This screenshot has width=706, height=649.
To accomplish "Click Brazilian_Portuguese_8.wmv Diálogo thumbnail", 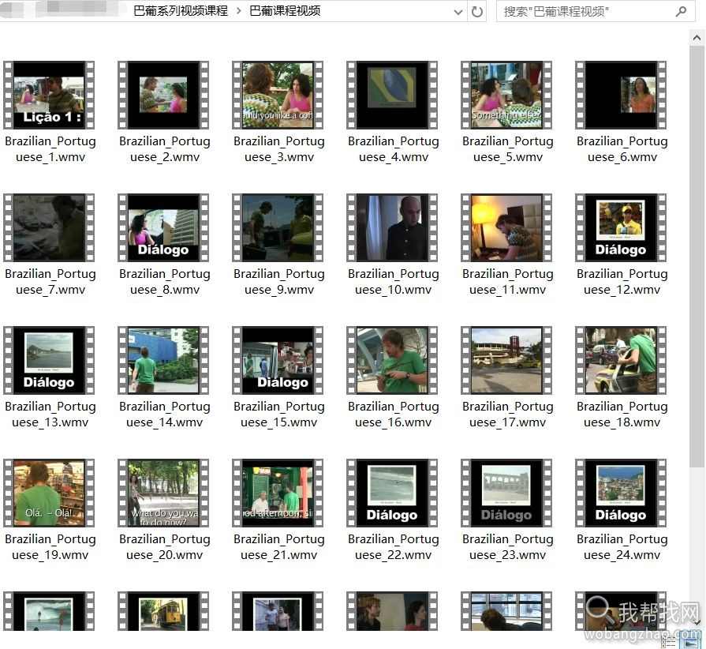I will tap(163, 227).
